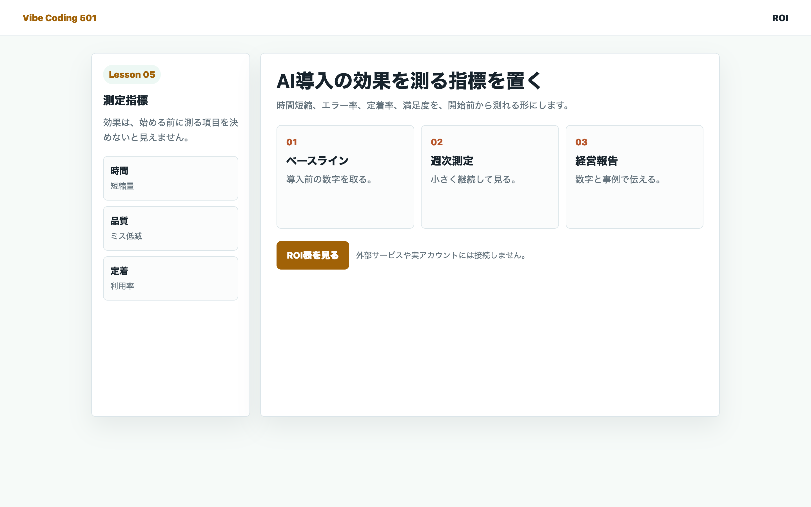Select the Lesson 05 badge
The image size is (811, 507).
[x=132, y=74]
